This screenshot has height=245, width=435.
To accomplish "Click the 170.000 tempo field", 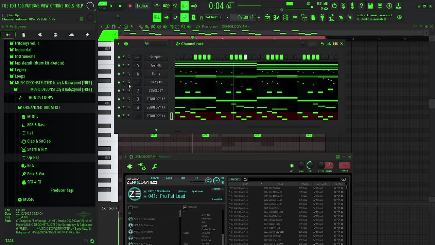I will (142, 6).
